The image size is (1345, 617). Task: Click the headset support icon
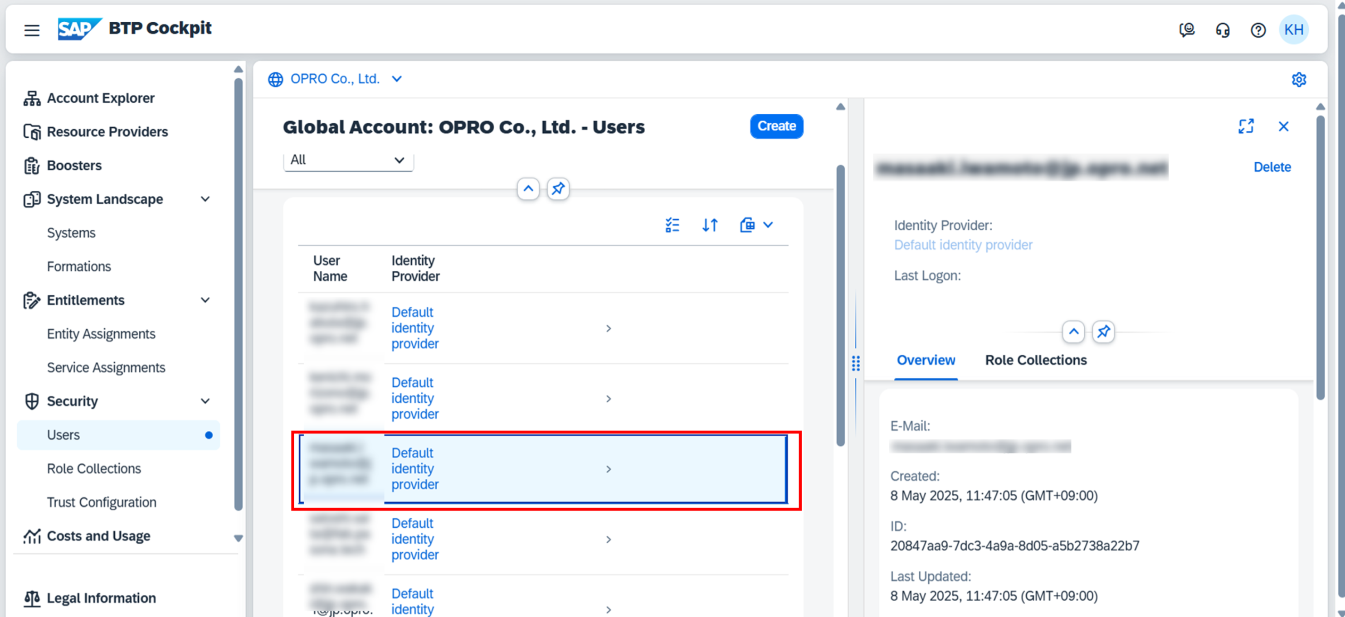tap(1222, 30)
